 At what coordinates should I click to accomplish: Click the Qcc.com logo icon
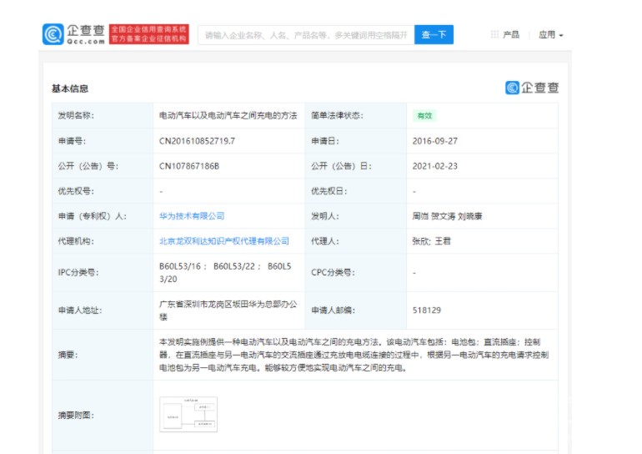click(53, 34)
